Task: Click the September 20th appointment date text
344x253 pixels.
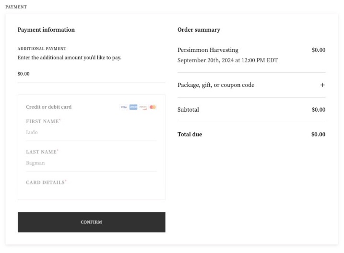Action: tap(227, 60)
